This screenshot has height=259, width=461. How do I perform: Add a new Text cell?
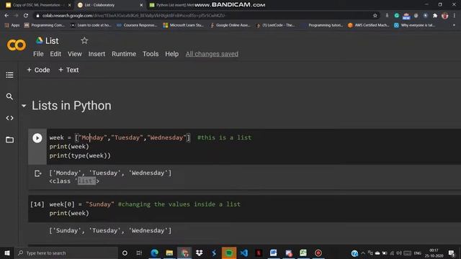(x=68, y=70)
